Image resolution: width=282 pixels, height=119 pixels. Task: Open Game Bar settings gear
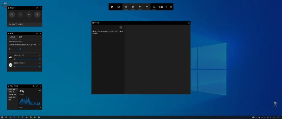(x=171, y=7)
